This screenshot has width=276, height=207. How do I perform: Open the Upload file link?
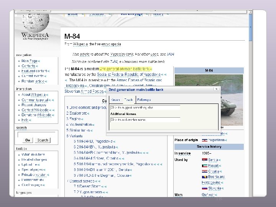tap(29, 164)
